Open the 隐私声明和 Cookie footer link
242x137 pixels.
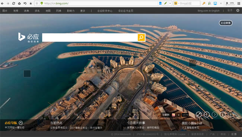175,134
